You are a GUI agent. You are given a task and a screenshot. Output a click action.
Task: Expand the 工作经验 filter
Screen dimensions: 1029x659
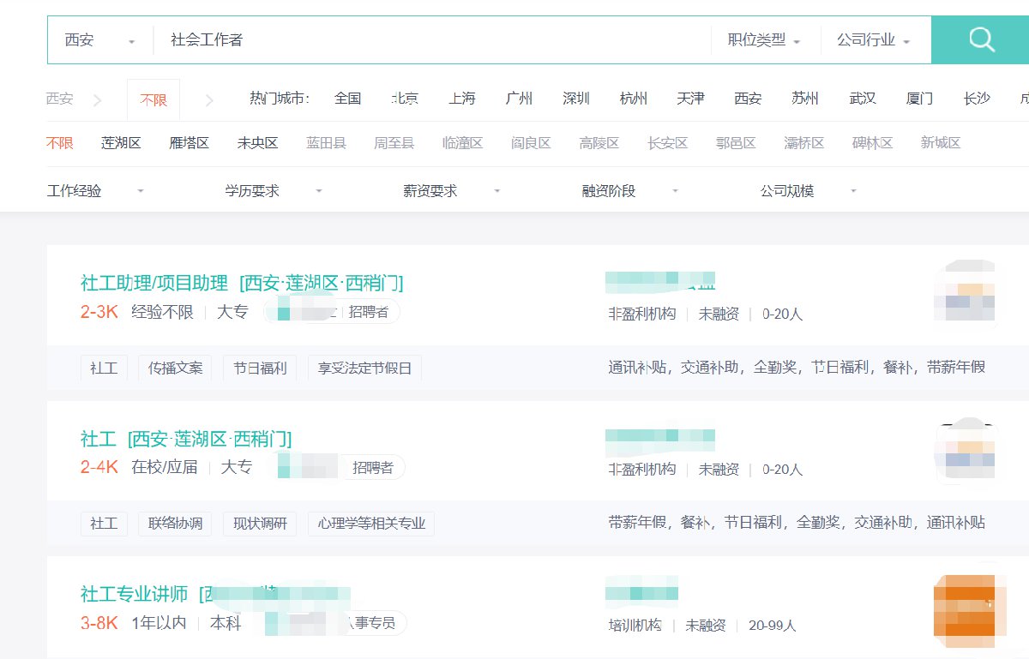coord(95,191)
